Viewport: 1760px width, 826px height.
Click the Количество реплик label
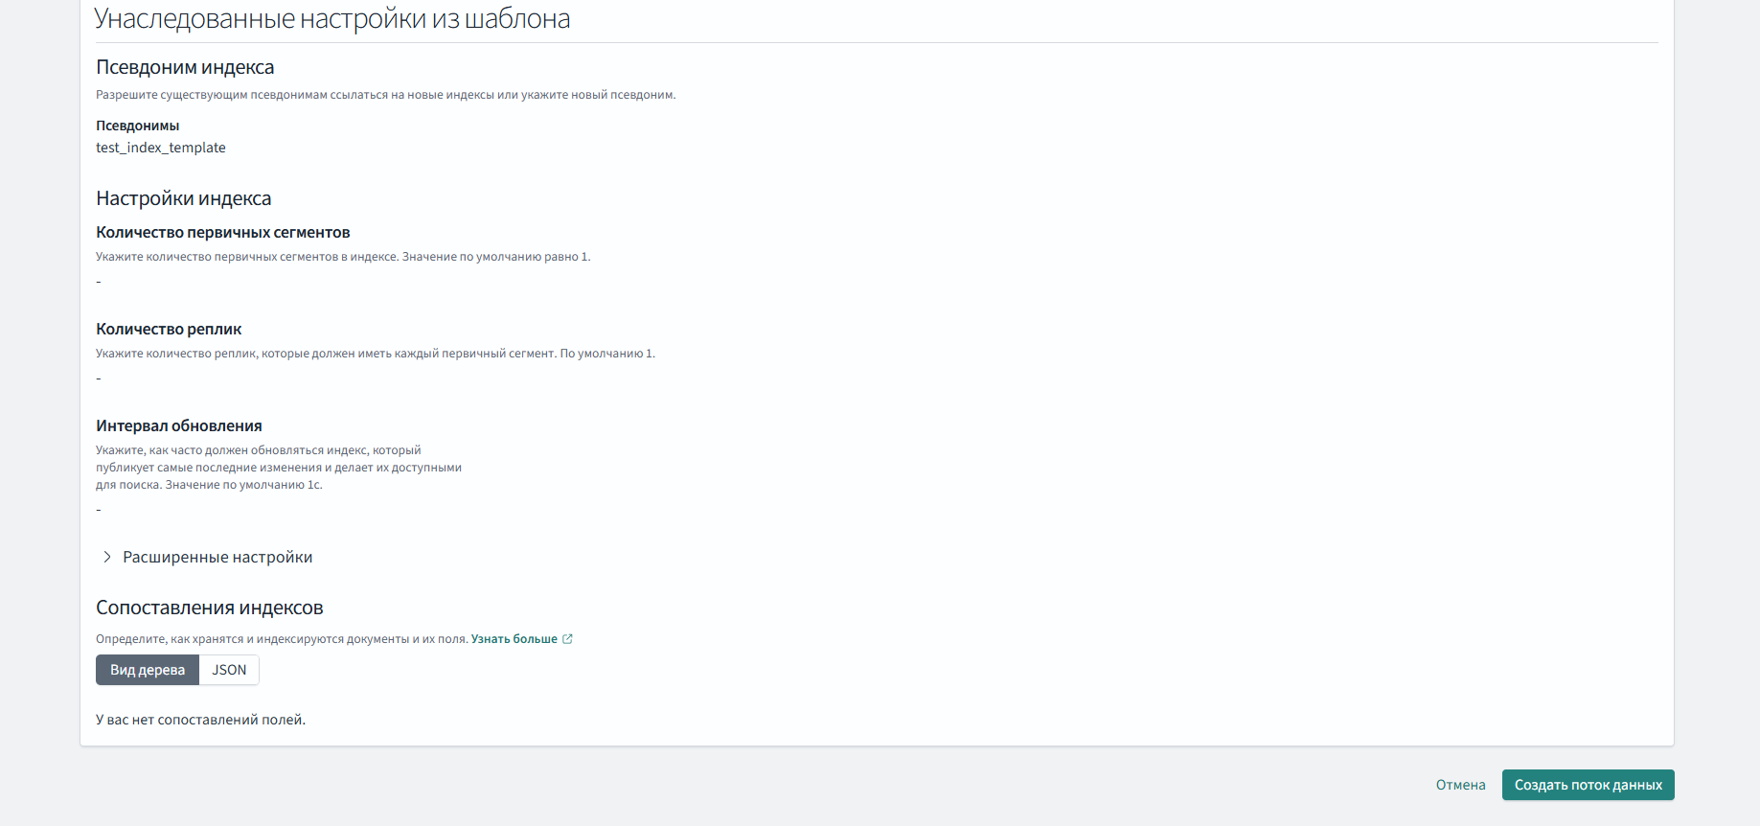tap(169, 329)
